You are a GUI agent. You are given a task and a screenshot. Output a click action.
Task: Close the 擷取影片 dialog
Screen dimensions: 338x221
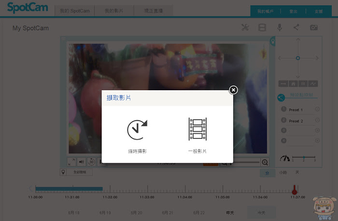[x=233, y=90]
